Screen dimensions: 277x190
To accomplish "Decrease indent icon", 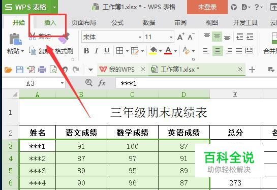I will pos(239,37).
